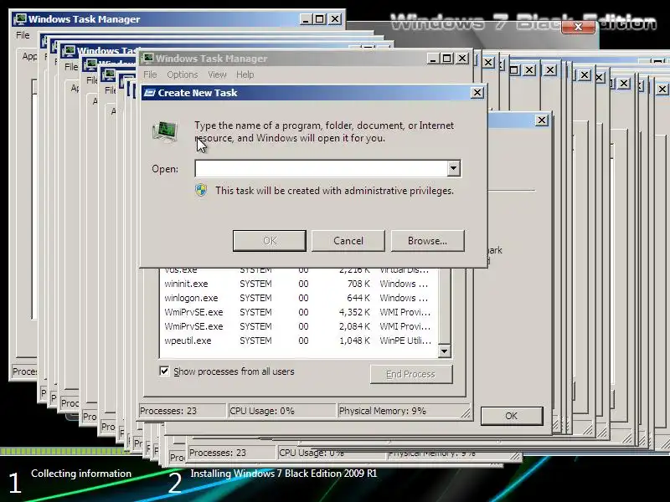Select the wpeutil.exe process row
The width and height of the screenshot is (670, 502).
coord(297,341)
